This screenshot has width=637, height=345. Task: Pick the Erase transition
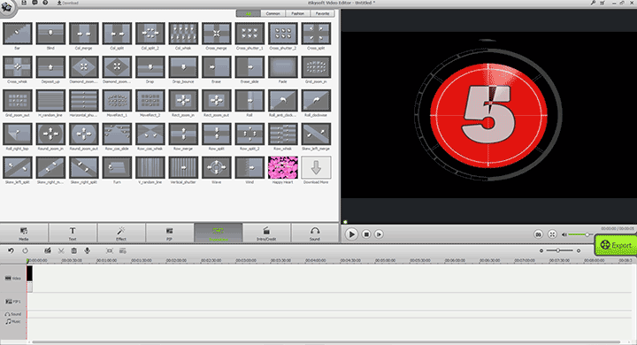pos(217,67)
